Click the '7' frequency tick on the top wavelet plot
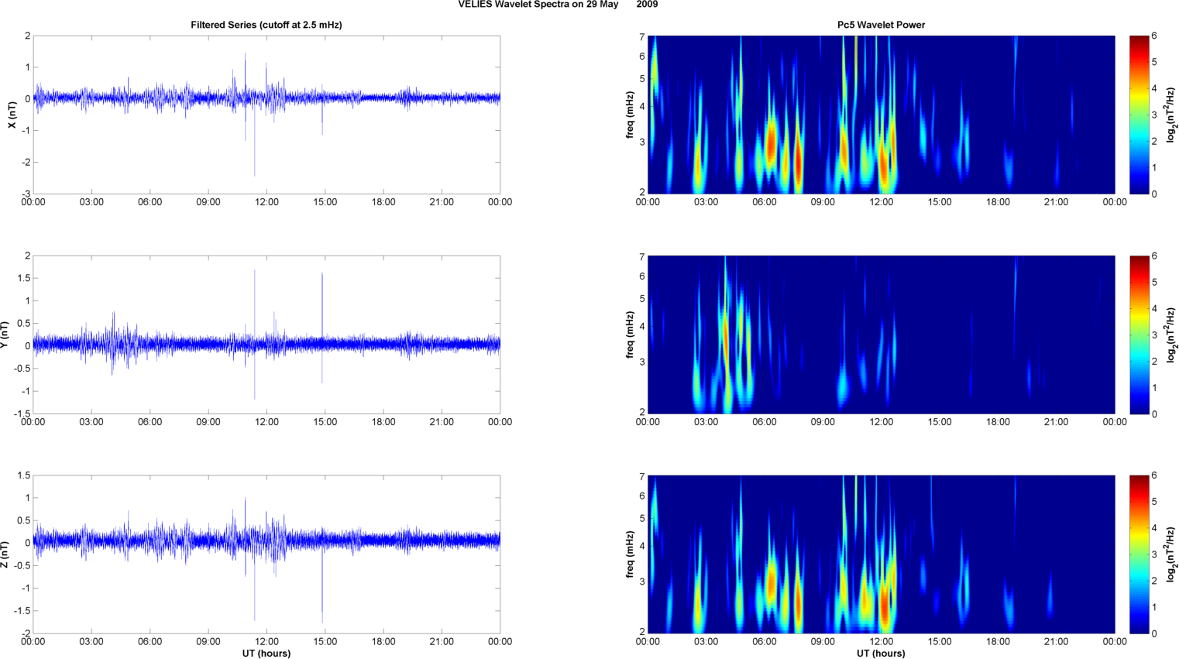The width and height of the screenshot is (1179, 659). coord(642,36)
